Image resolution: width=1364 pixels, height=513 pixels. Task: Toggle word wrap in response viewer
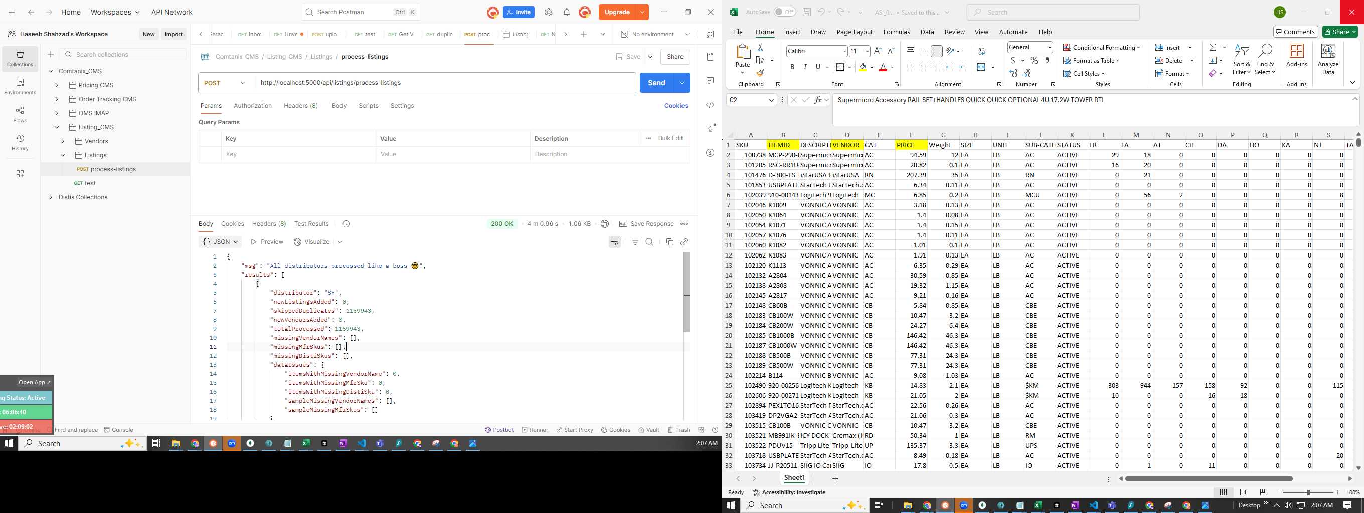tap(614, 242)
